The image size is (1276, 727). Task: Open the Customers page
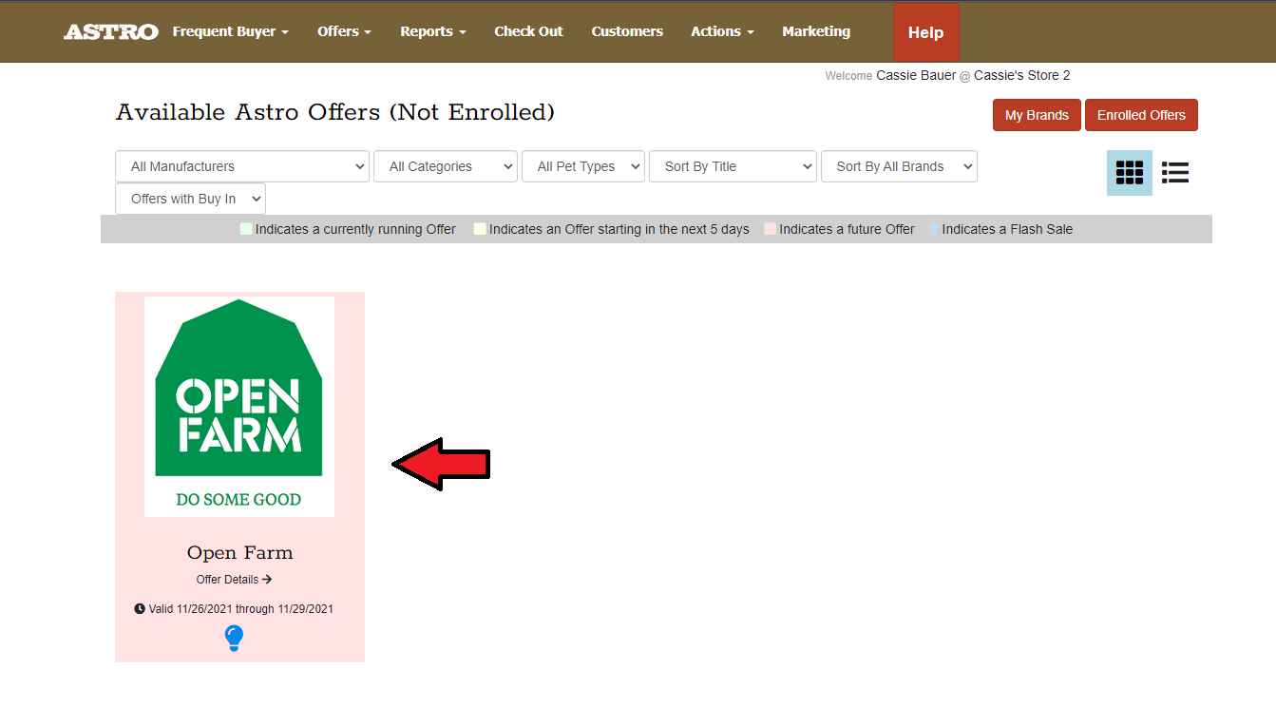(x=627, y=32)
